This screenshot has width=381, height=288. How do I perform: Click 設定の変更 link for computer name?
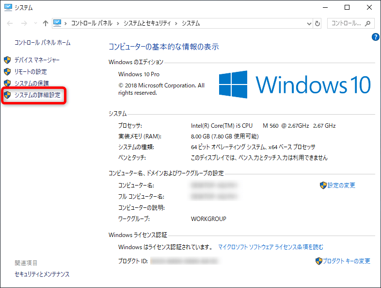341,185
